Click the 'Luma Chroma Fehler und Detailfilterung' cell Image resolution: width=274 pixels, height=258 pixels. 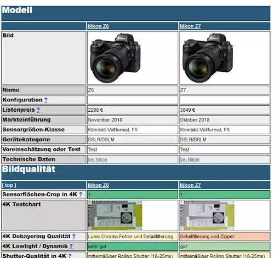[x=133, y=237]
